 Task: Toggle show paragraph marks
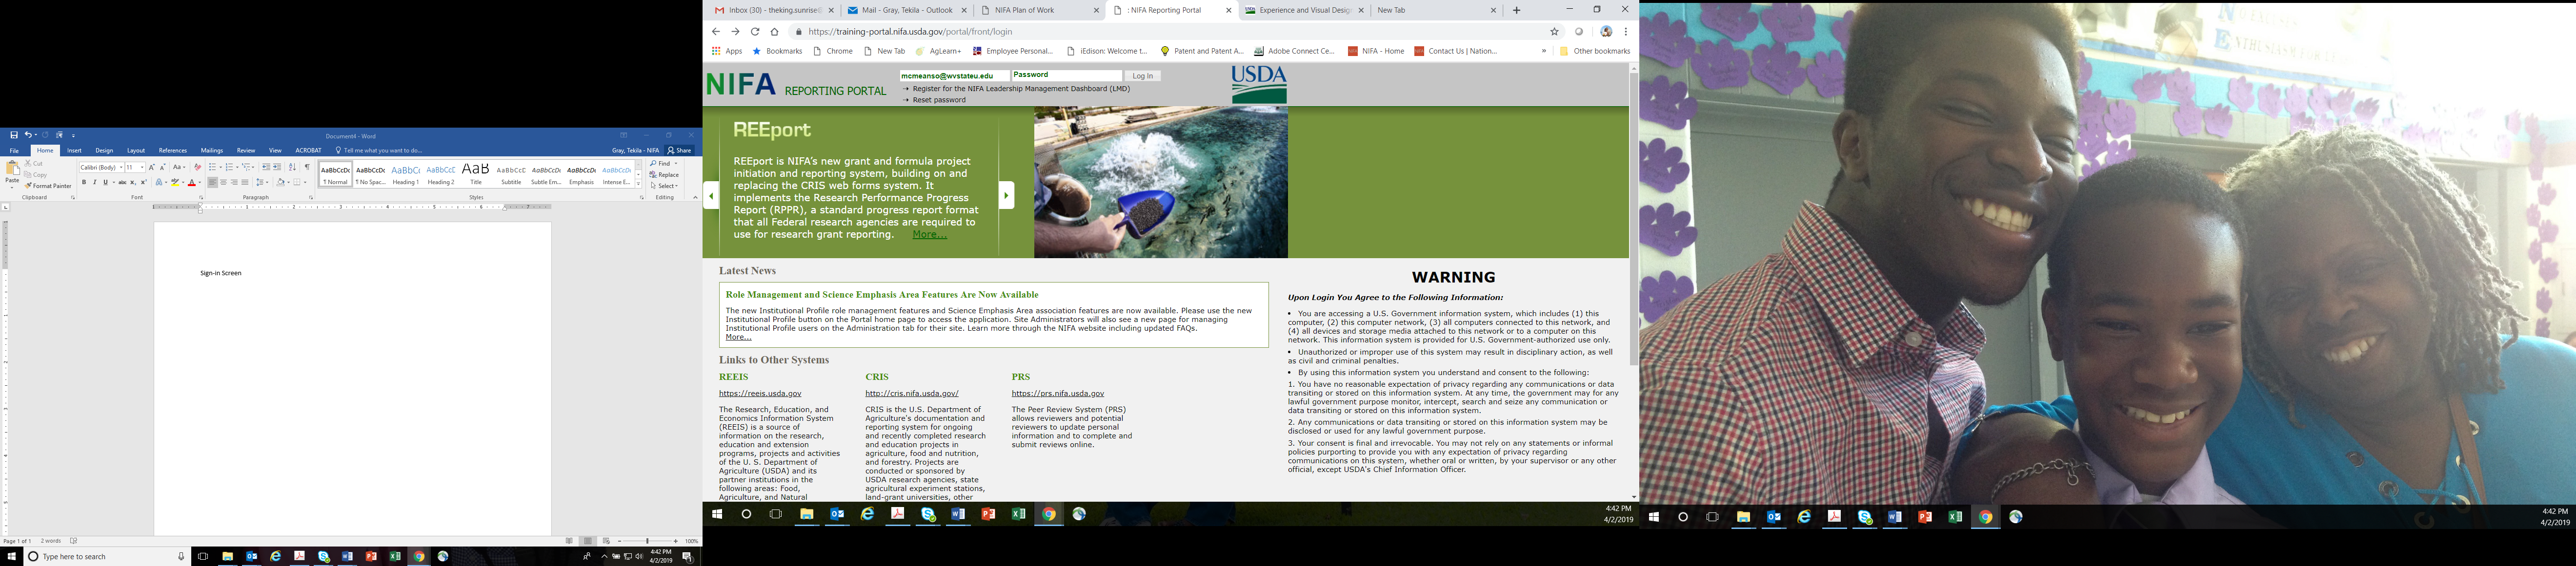(x=307, y=167)
